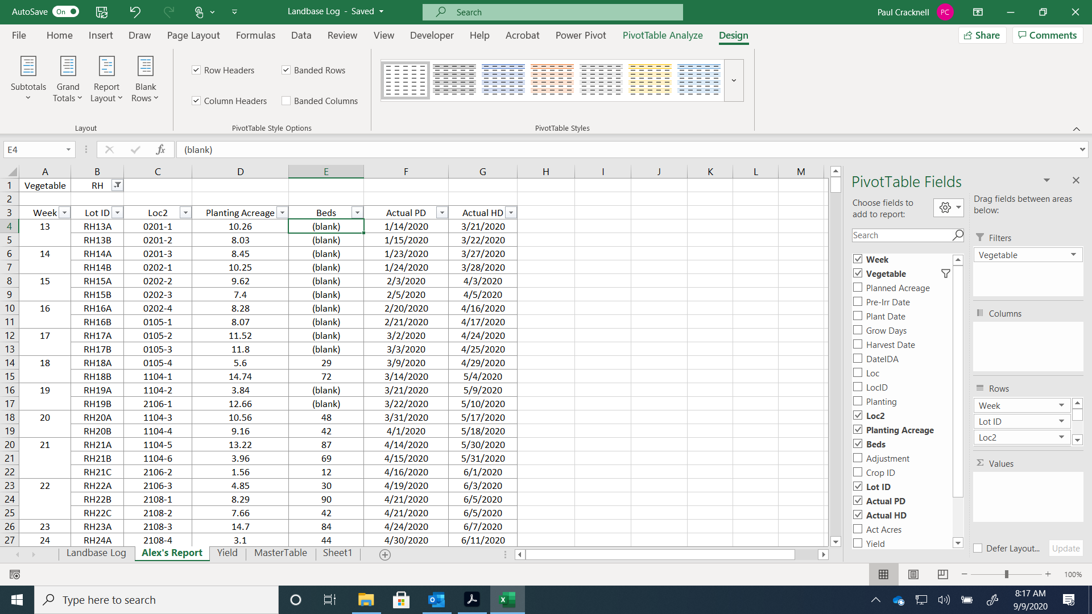Uncheck the Beds field checkbox

(x=858, y=444)
